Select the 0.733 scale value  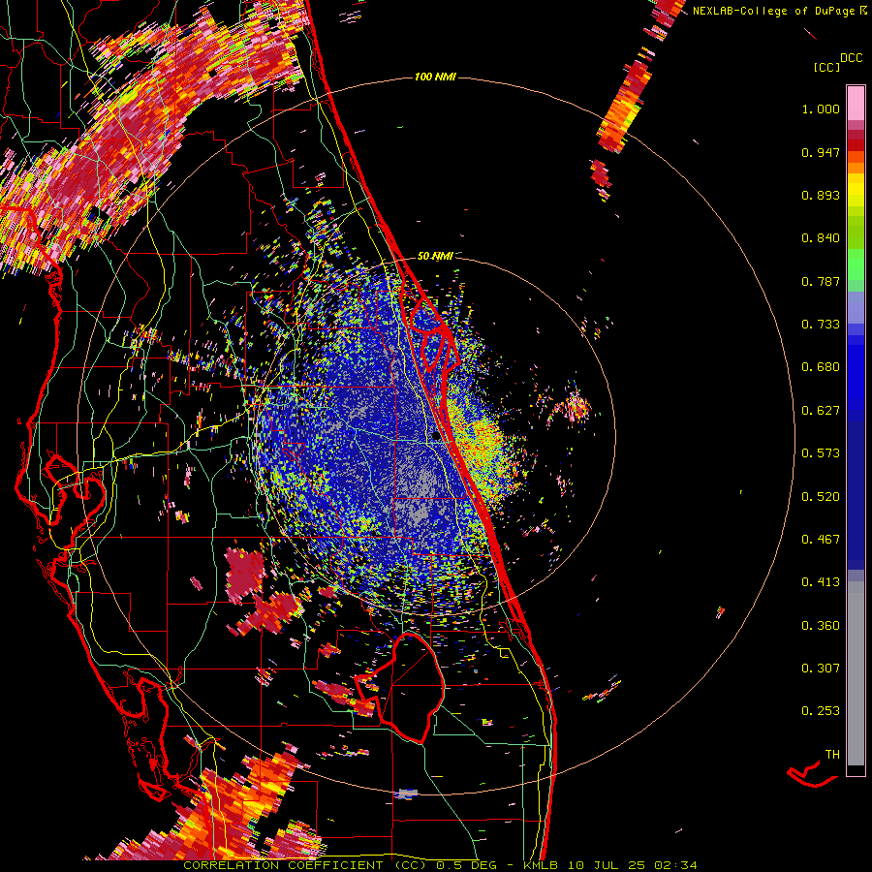pyautogui.click(x=821, y=325)
